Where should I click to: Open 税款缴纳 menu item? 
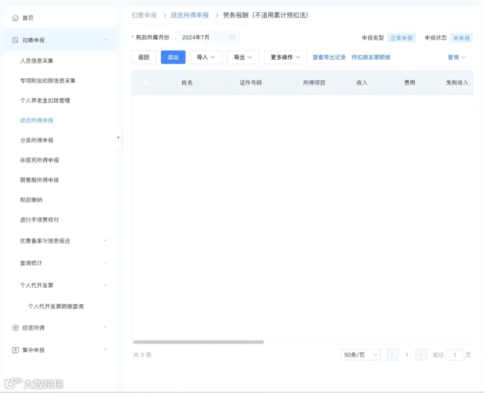pyautogui.click(x=31, y=200)
